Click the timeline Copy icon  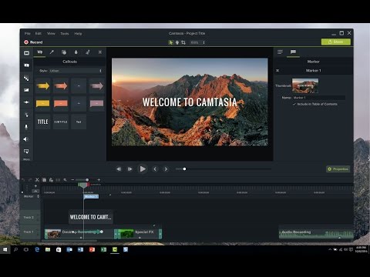pos(44,180)
